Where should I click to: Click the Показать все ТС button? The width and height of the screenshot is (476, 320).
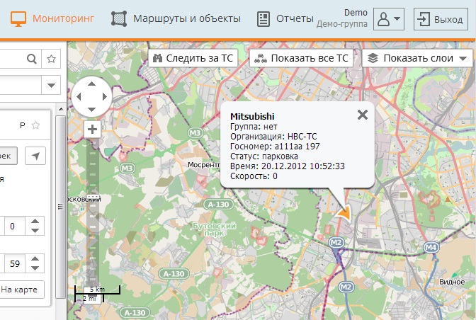[x=302, y=58]
